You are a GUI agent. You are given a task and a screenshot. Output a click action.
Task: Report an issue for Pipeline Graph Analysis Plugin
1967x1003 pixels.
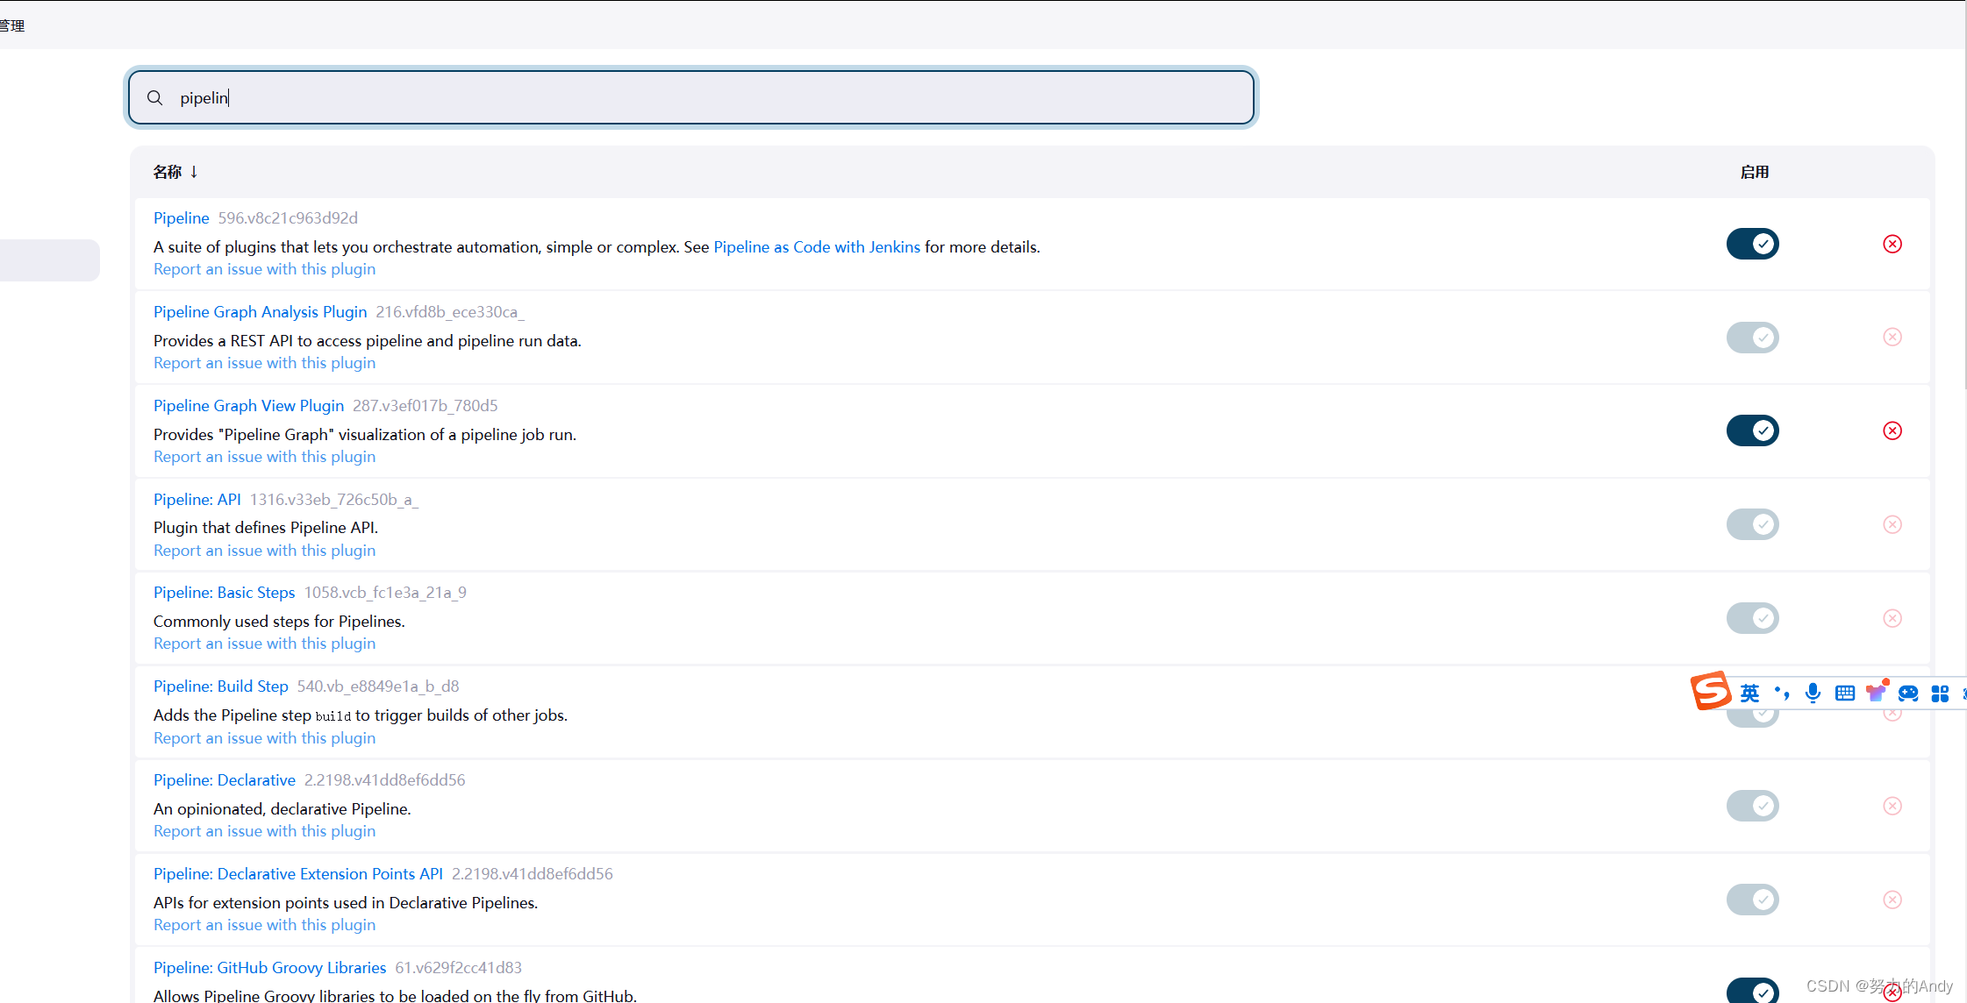click(264, 363)
